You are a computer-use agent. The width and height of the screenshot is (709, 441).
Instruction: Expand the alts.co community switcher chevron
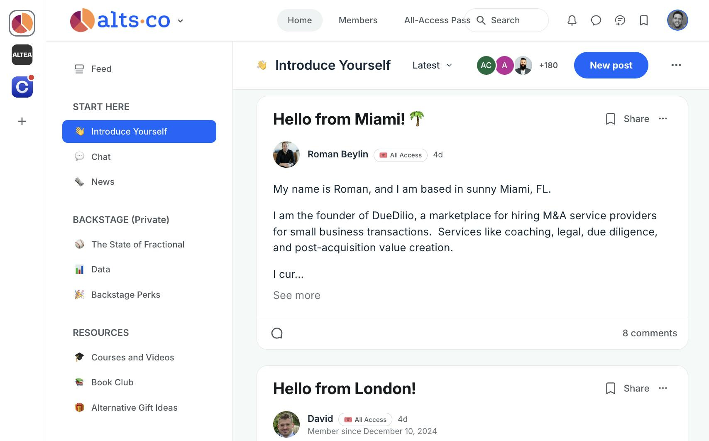[x=180, y=20]
